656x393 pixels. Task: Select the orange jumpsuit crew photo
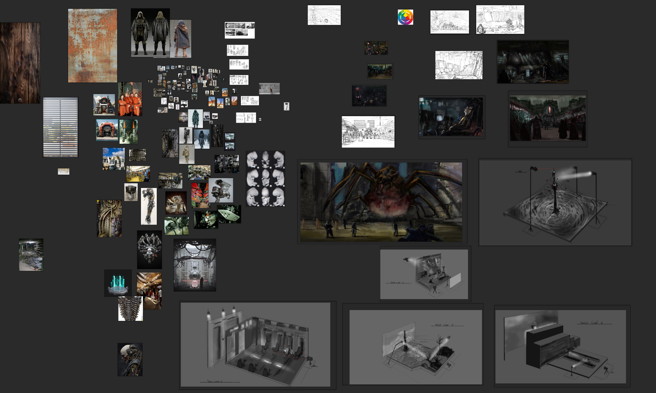130,99
